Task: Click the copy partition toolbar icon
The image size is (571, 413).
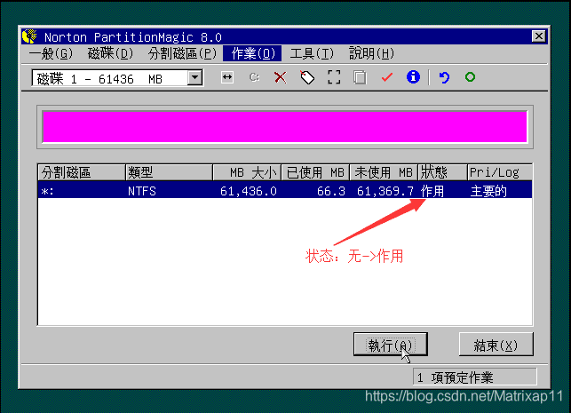Action: (x=360, y=77)
